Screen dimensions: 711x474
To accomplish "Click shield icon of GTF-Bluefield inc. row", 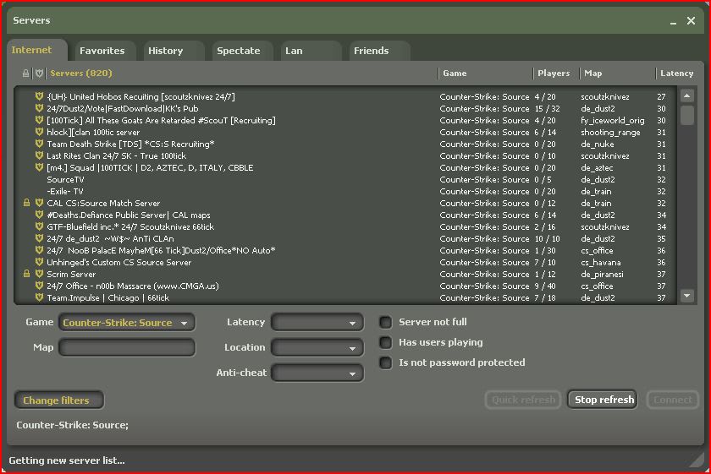I will tap(40, 226).
